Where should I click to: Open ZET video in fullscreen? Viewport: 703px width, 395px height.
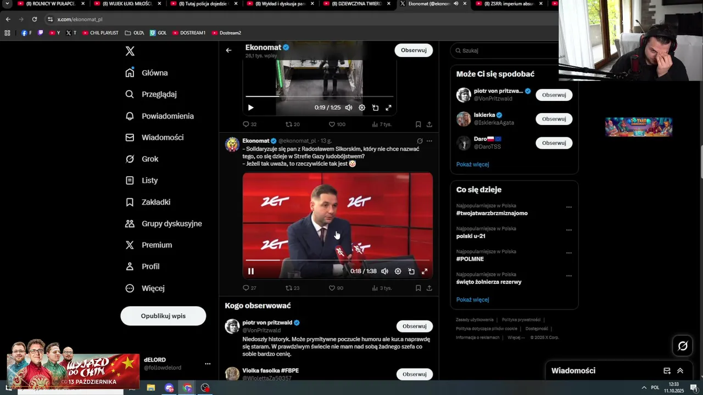pyautogui.click(x=425, y=271)
